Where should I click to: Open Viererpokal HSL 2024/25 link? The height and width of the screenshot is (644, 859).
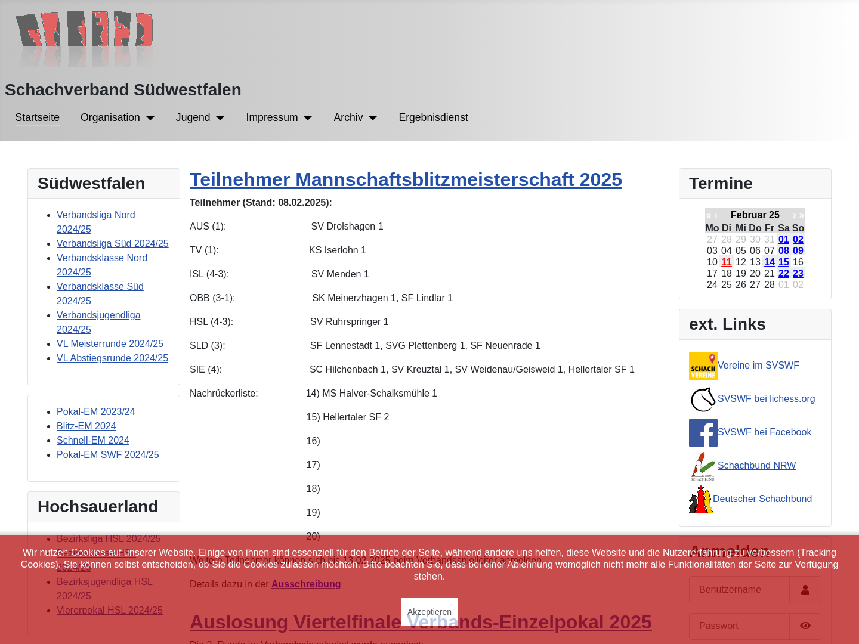point(110,610)
